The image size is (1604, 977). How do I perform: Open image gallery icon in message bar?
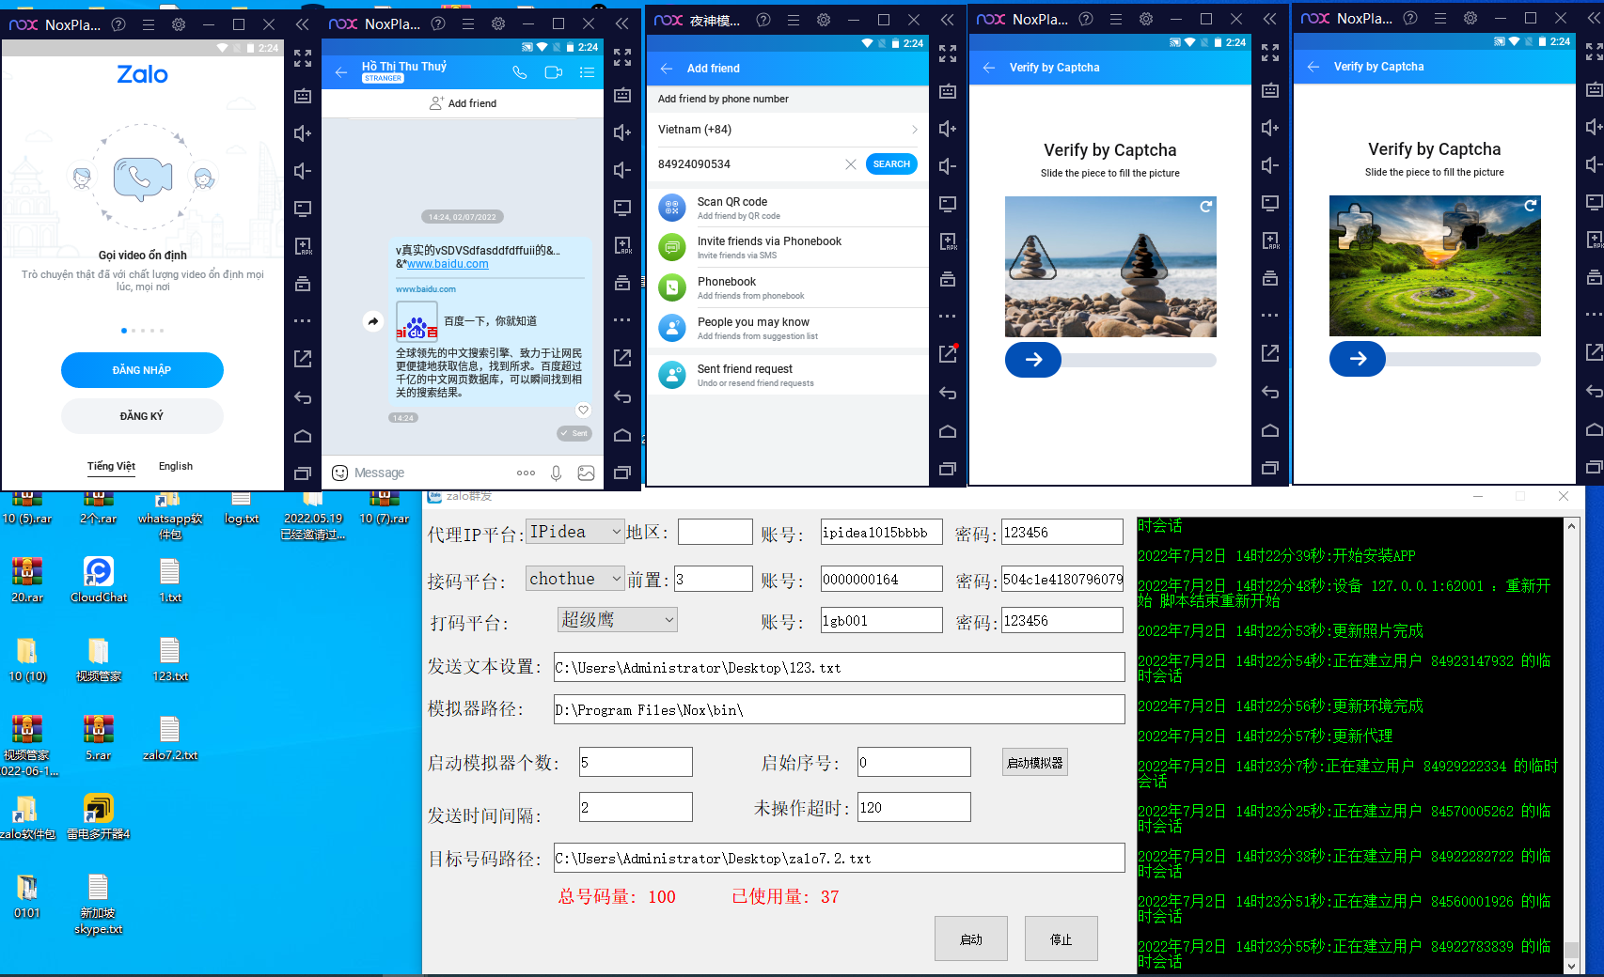586,473
